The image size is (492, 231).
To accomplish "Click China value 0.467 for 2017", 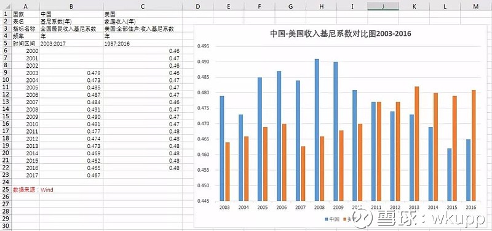I will coord(71,175).
